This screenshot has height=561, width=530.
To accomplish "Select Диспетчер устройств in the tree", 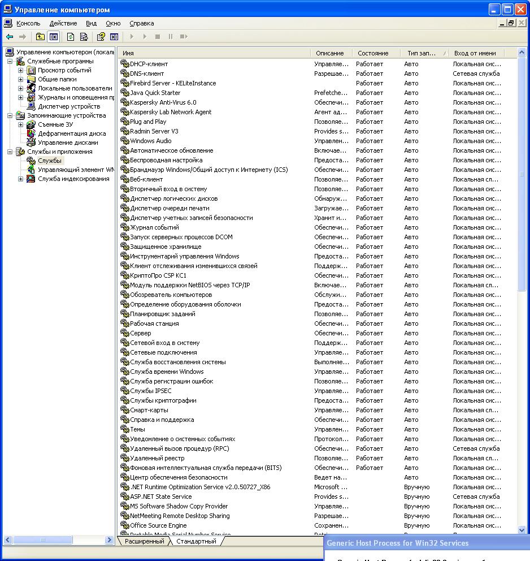I will [x=69, y=106].
